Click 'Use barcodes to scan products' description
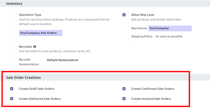Image resolution: width=210 pixels, height=109 pixels. (55, 51)
